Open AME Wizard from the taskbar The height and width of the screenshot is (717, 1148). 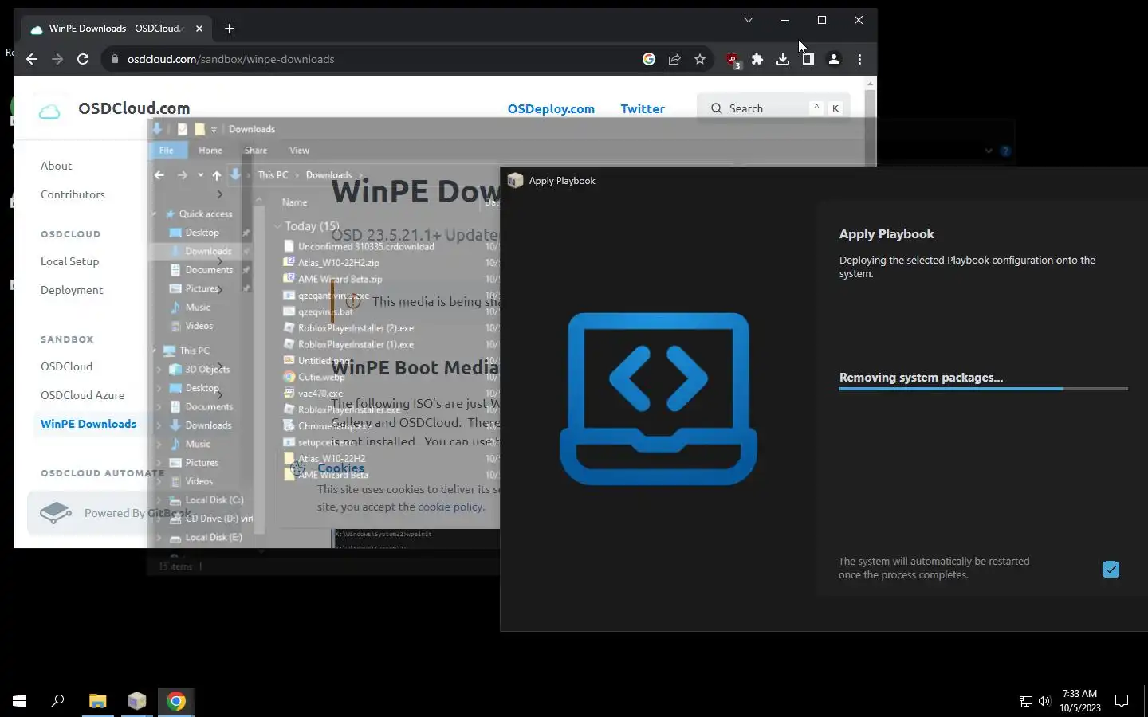tap(137, 701)
